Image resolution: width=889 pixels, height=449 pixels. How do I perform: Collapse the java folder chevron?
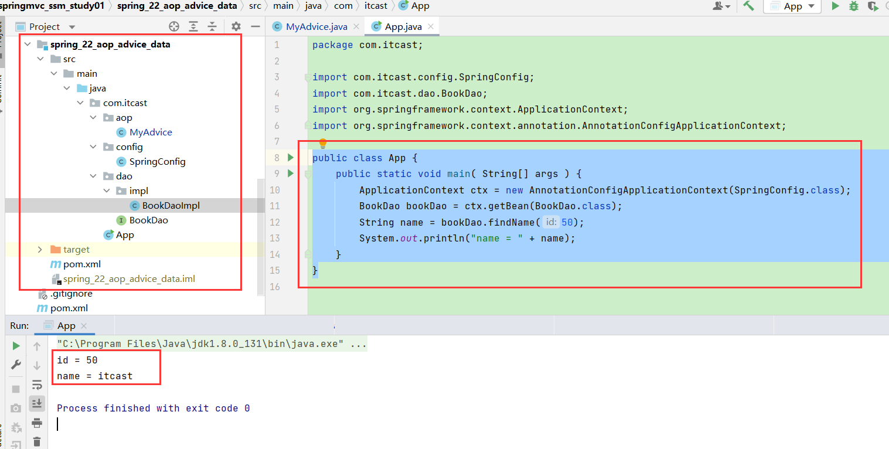pyautogui.click(x=66, y=88)
